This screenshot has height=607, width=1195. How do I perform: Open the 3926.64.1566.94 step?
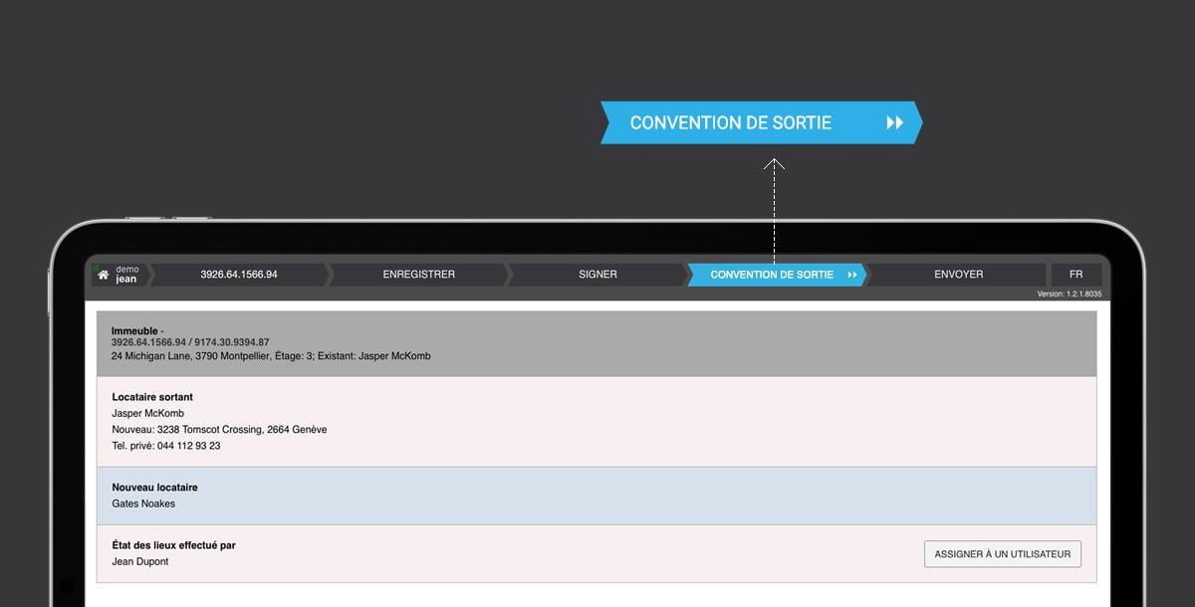click(x=239, y=275)
